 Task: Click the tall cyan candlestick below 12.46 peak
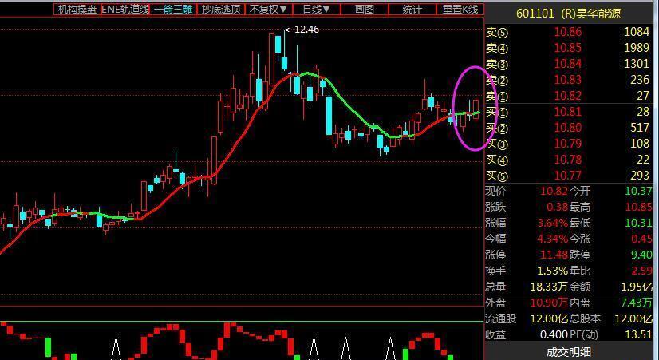coord(329,116)
